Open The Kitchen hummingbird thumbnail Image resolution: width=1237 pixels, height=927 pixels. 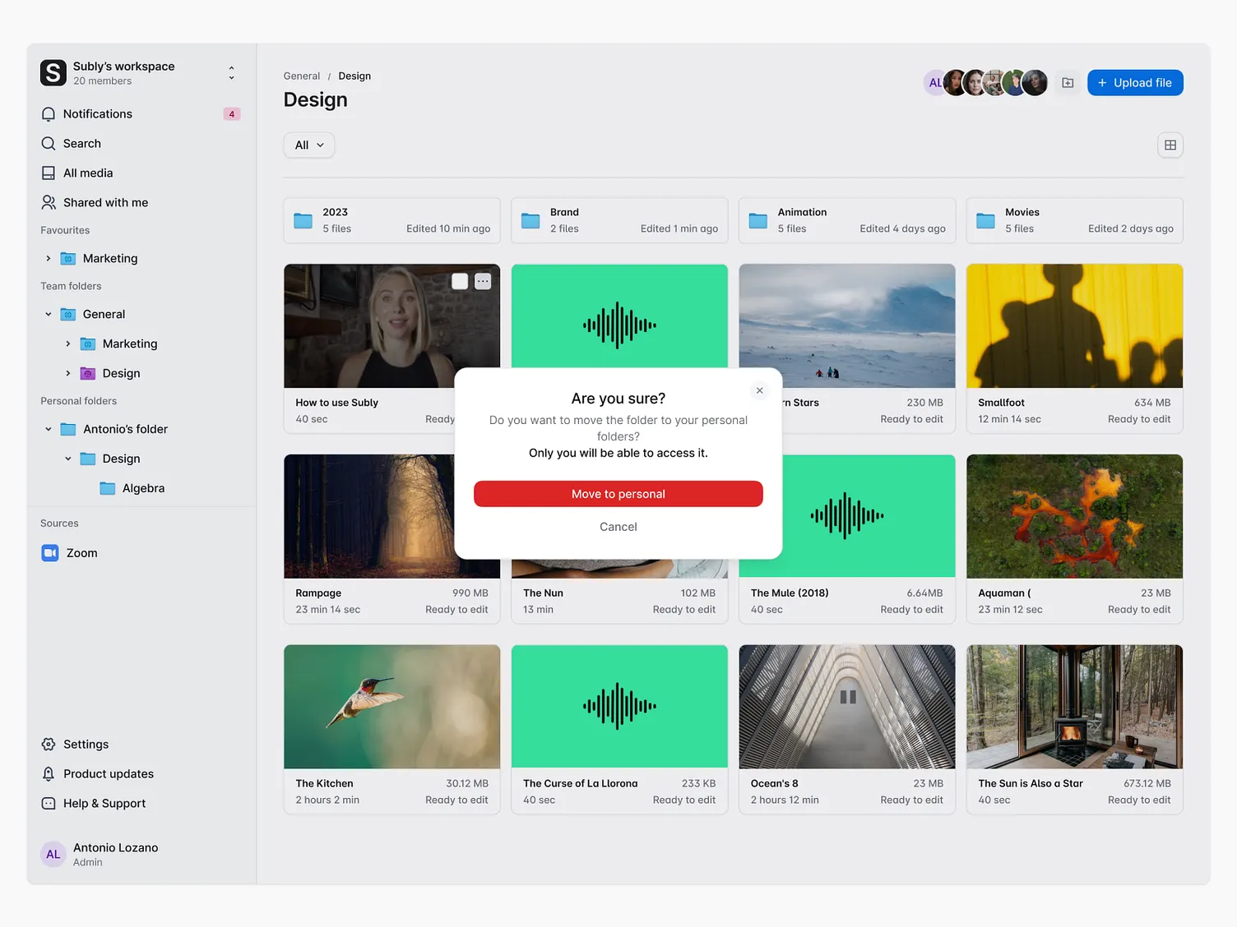392,708
